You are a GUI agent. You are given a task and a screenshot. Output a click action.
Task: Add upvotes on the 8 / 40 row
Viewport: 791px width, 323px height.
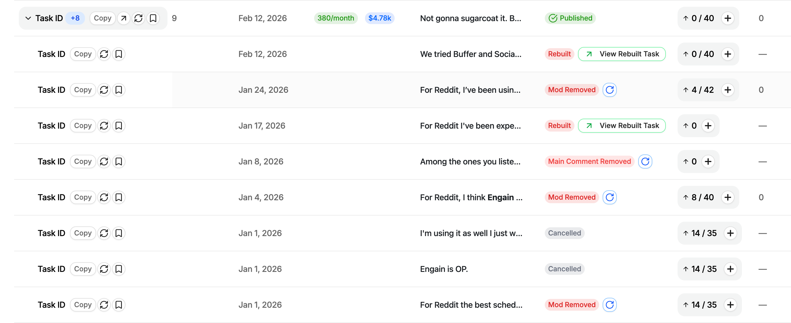tap(728, 197)
